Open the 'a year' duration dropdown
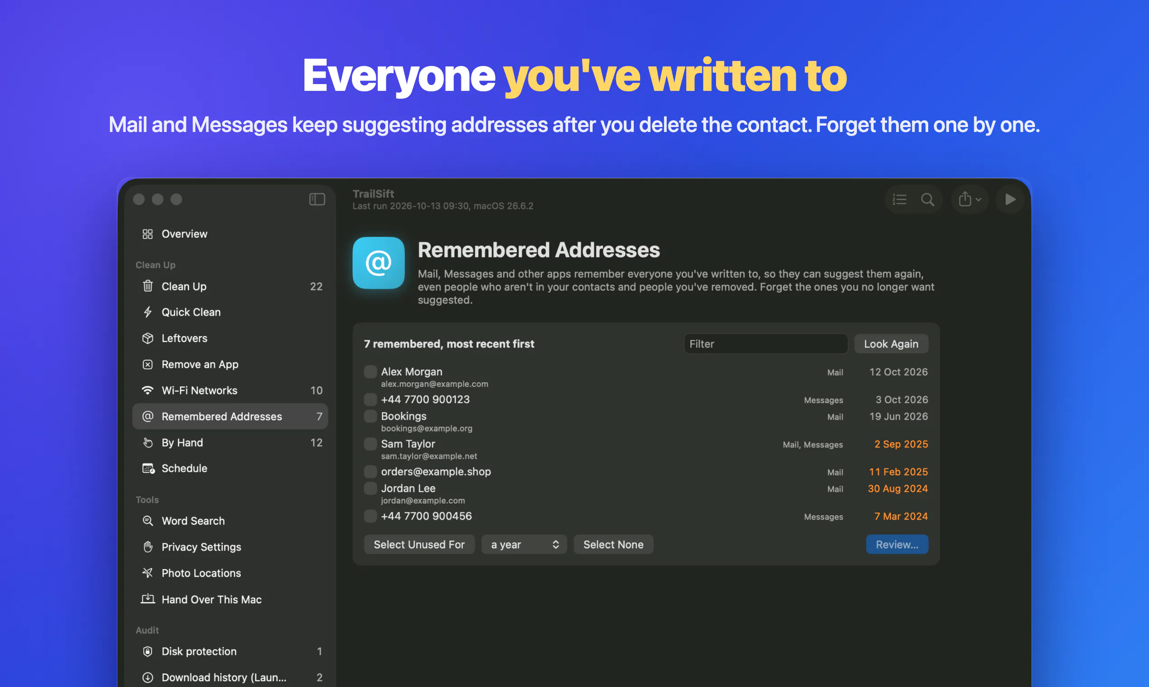Viewport: 1149px width, 687px height. point(524,545)
